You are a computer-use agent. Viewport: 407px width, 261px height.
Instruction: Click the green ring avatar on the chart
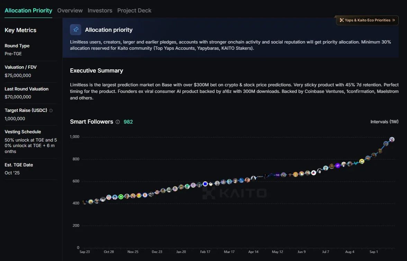click(121, 197)
